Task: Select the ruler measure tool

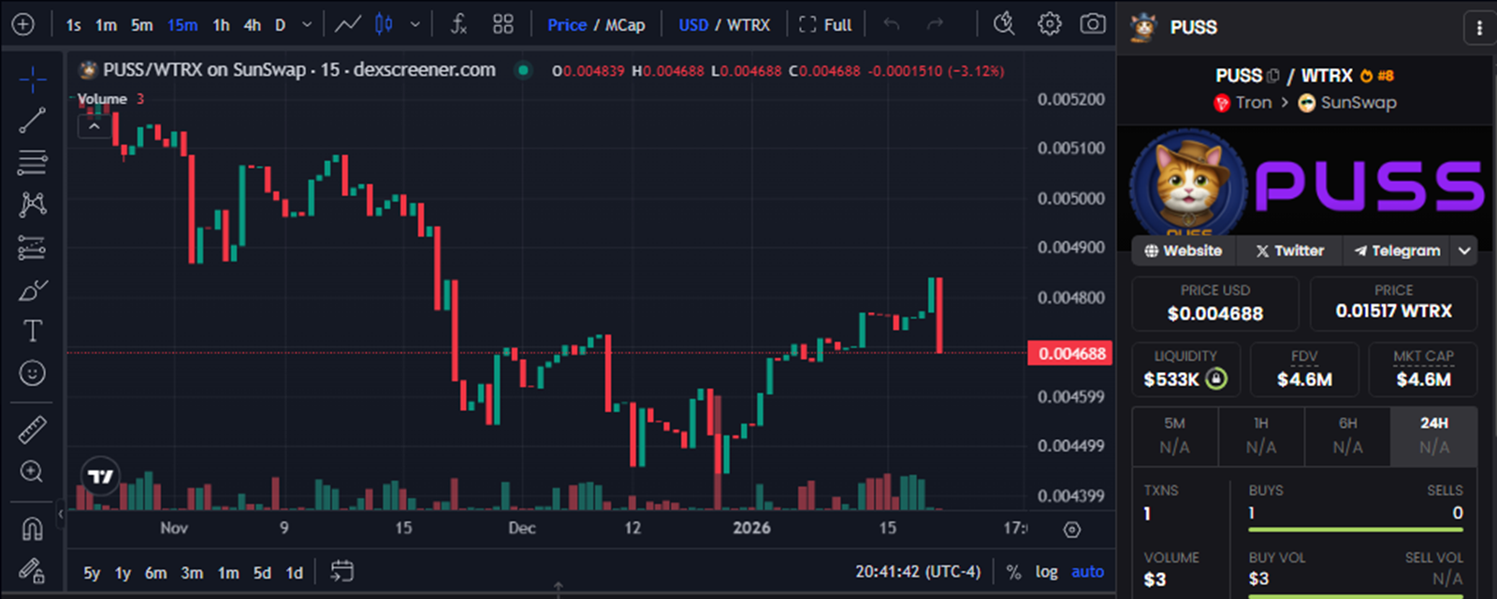Action: (32, 430)
